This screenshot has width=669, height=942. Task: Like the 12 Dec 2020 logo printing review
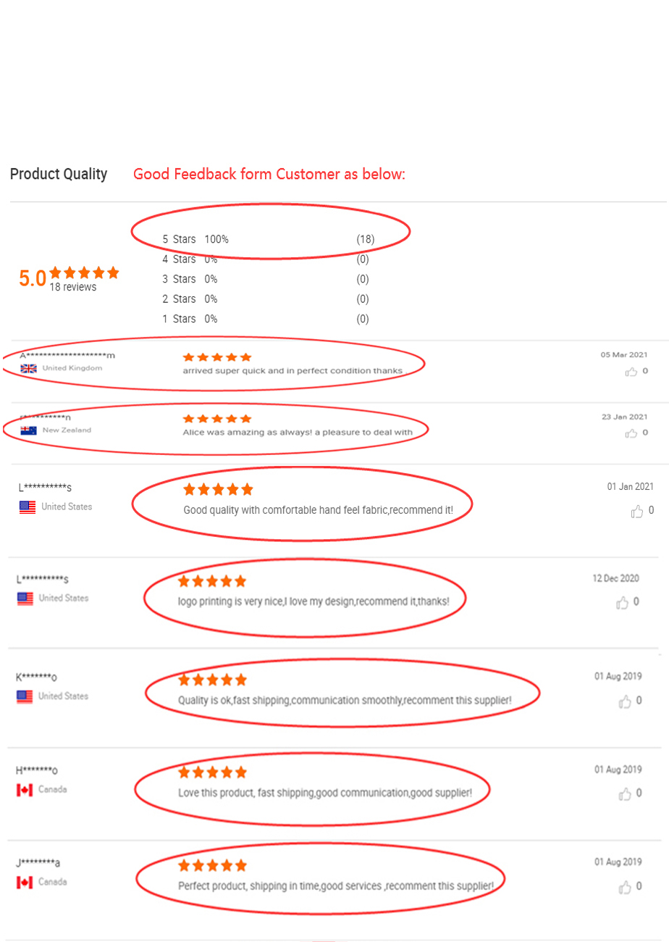[622, 603]
